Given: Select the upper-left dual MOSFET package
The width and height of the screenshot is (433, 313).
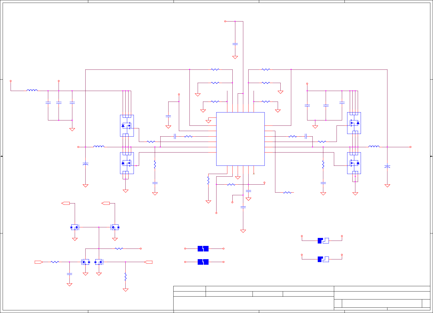Looking at the screenshot, I should pos(127,126).
